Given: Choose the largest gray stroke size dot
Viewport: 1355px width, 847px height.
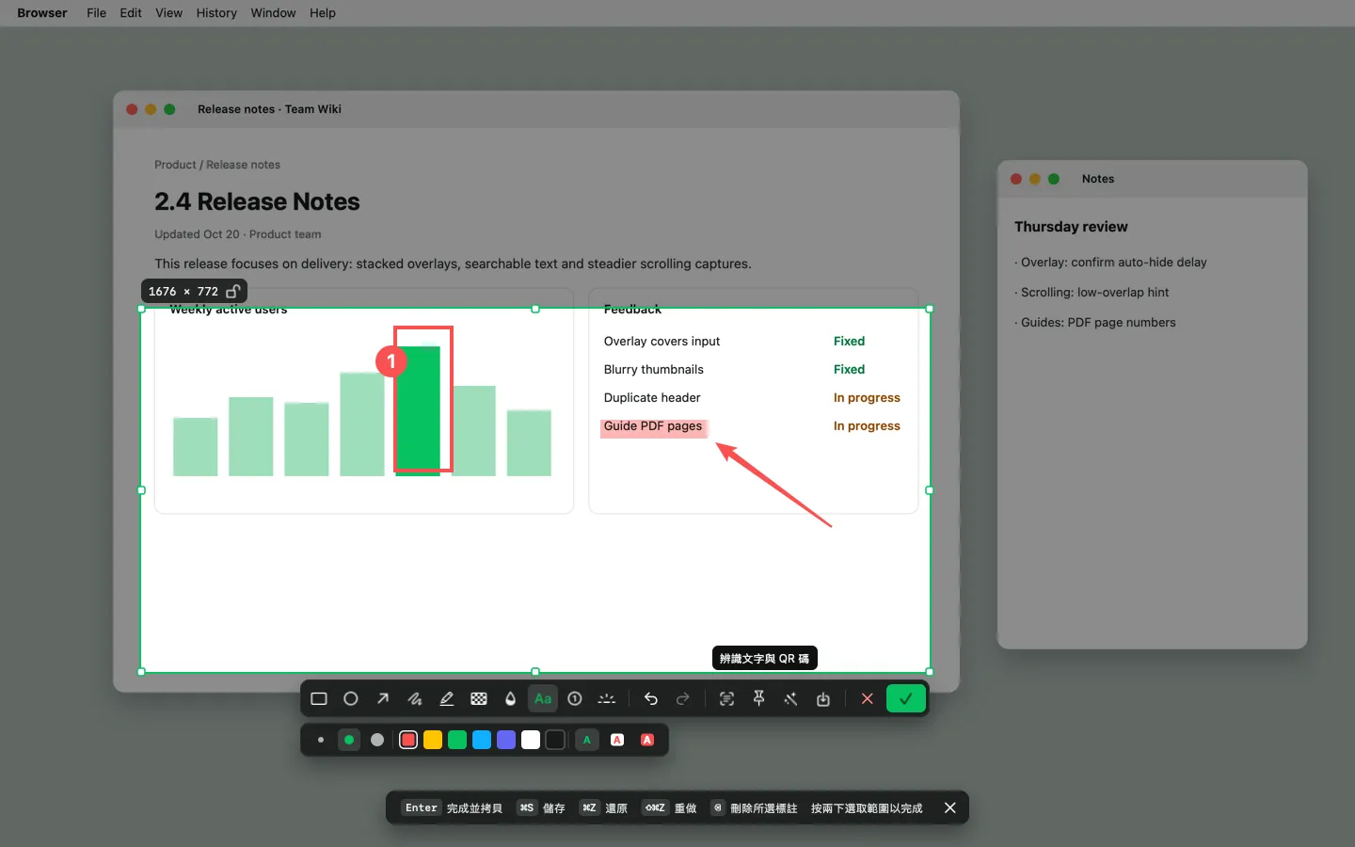Looking at the screenshot, I should coord(377,741).
